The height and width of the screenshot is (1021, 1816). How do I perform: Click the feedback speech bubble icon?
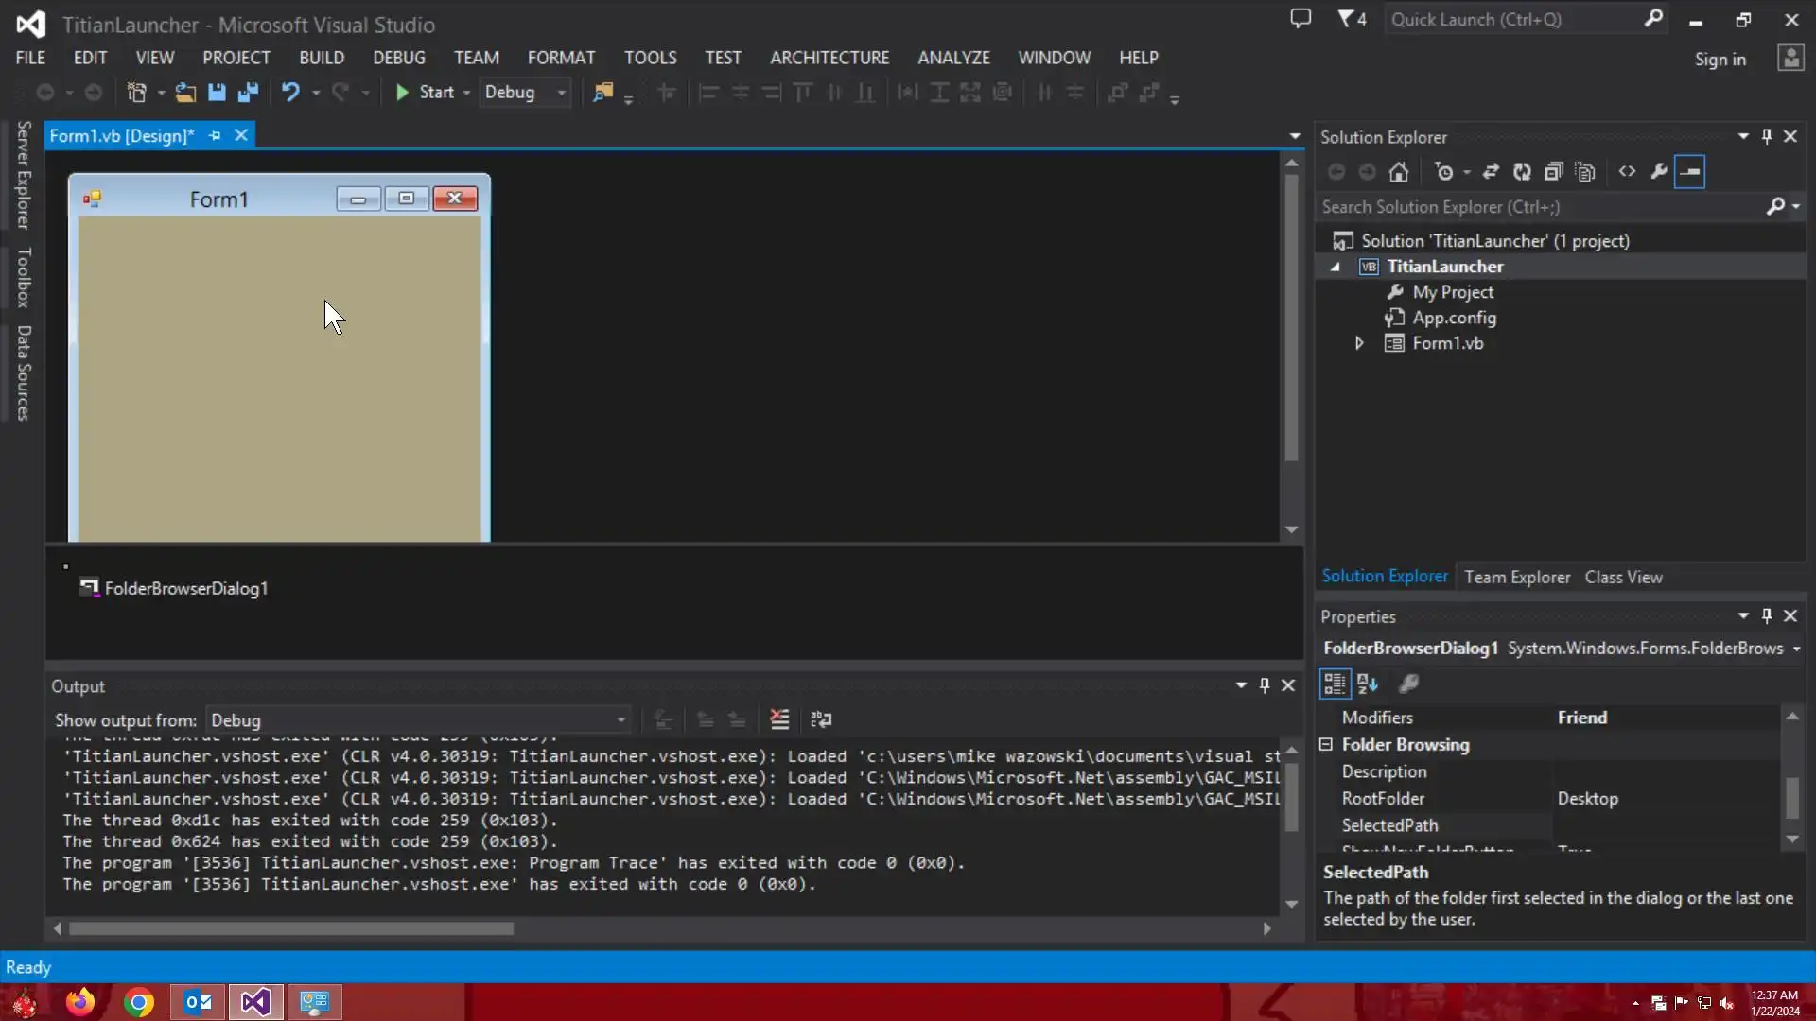click(x=1301, y=19)
